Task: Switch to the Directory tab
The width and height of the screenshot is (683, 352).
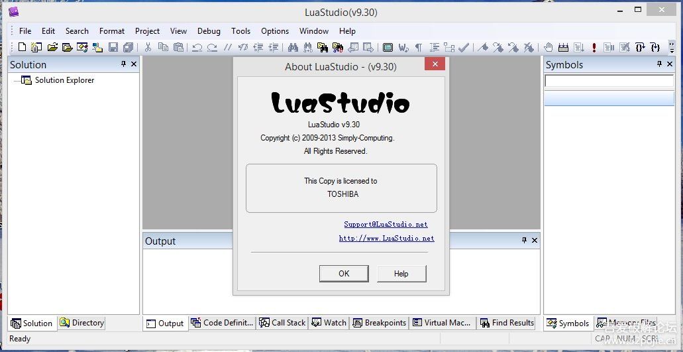Action: click(82, 323)
